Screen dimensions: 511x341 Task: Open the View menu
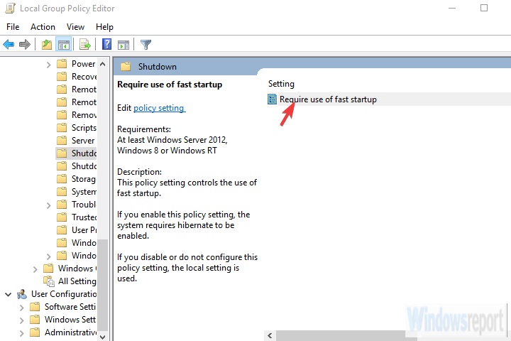point(75,27)
